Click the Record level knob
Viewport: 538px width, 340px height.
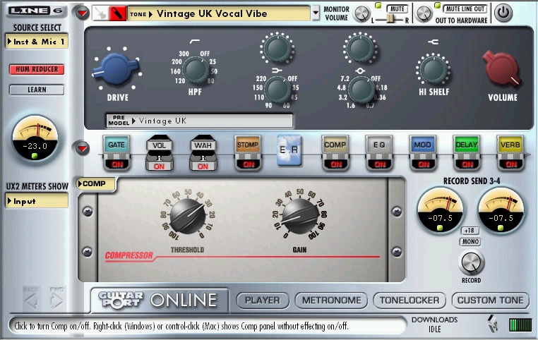[471, 262]
